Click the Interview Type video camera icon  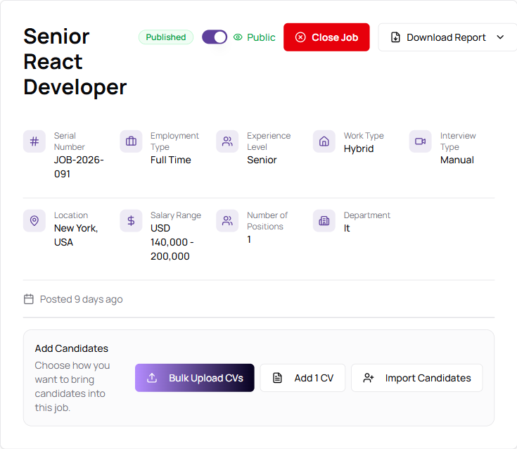tap(421, 141)
